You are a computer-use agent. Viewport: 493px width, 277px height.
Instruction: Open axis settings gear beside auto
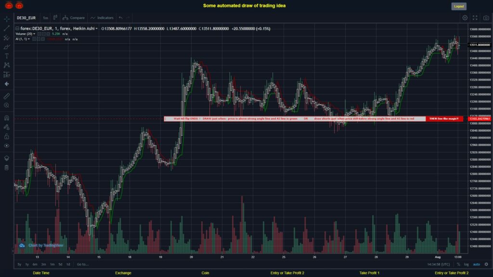[x=486, y=264]
